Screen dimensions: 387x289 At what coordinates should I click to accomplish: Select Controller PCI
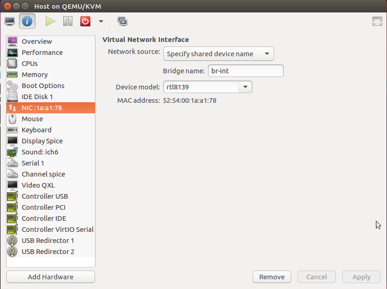click(51, 207)
